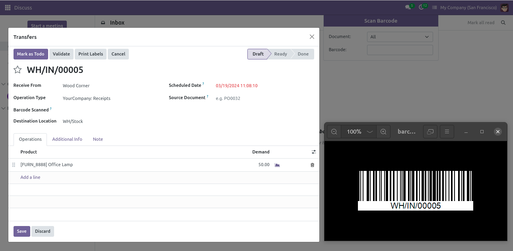The height and width of the screenshot is (251, 513).
Task: Zoom in on the barcode image viewer
Action: [383, 132]
